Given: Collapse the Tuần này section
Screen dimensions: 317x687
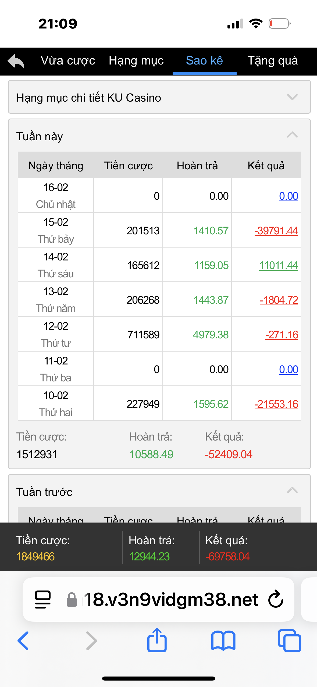Looking at the screenshot, I should coord(292,135).
